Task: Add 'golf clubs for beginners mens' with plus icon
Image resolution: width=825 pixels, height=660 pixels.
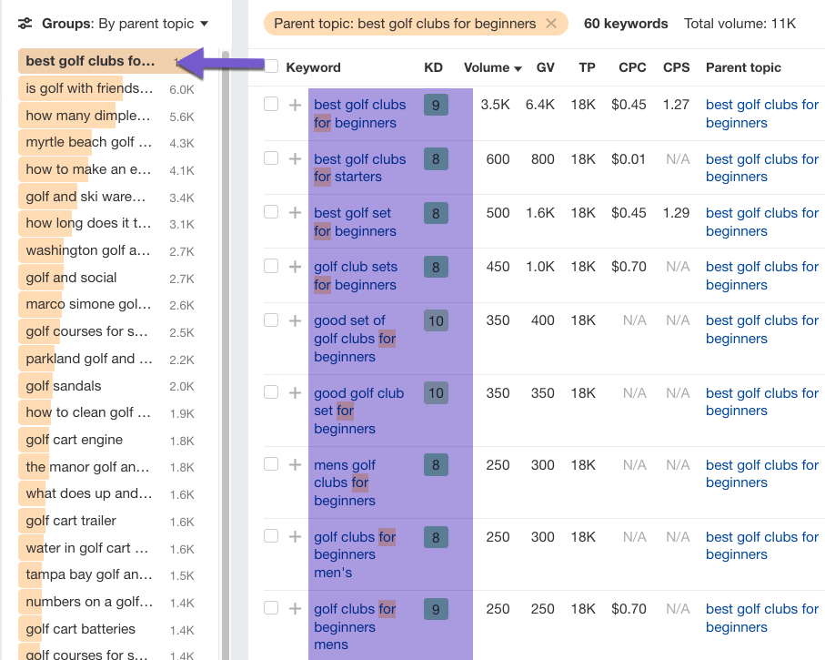Action: (x=296, y=608)
